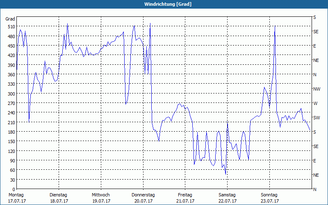This screenshot has height=205, width=328.
Task: Select axis value 420
Action: coord(11,55)
